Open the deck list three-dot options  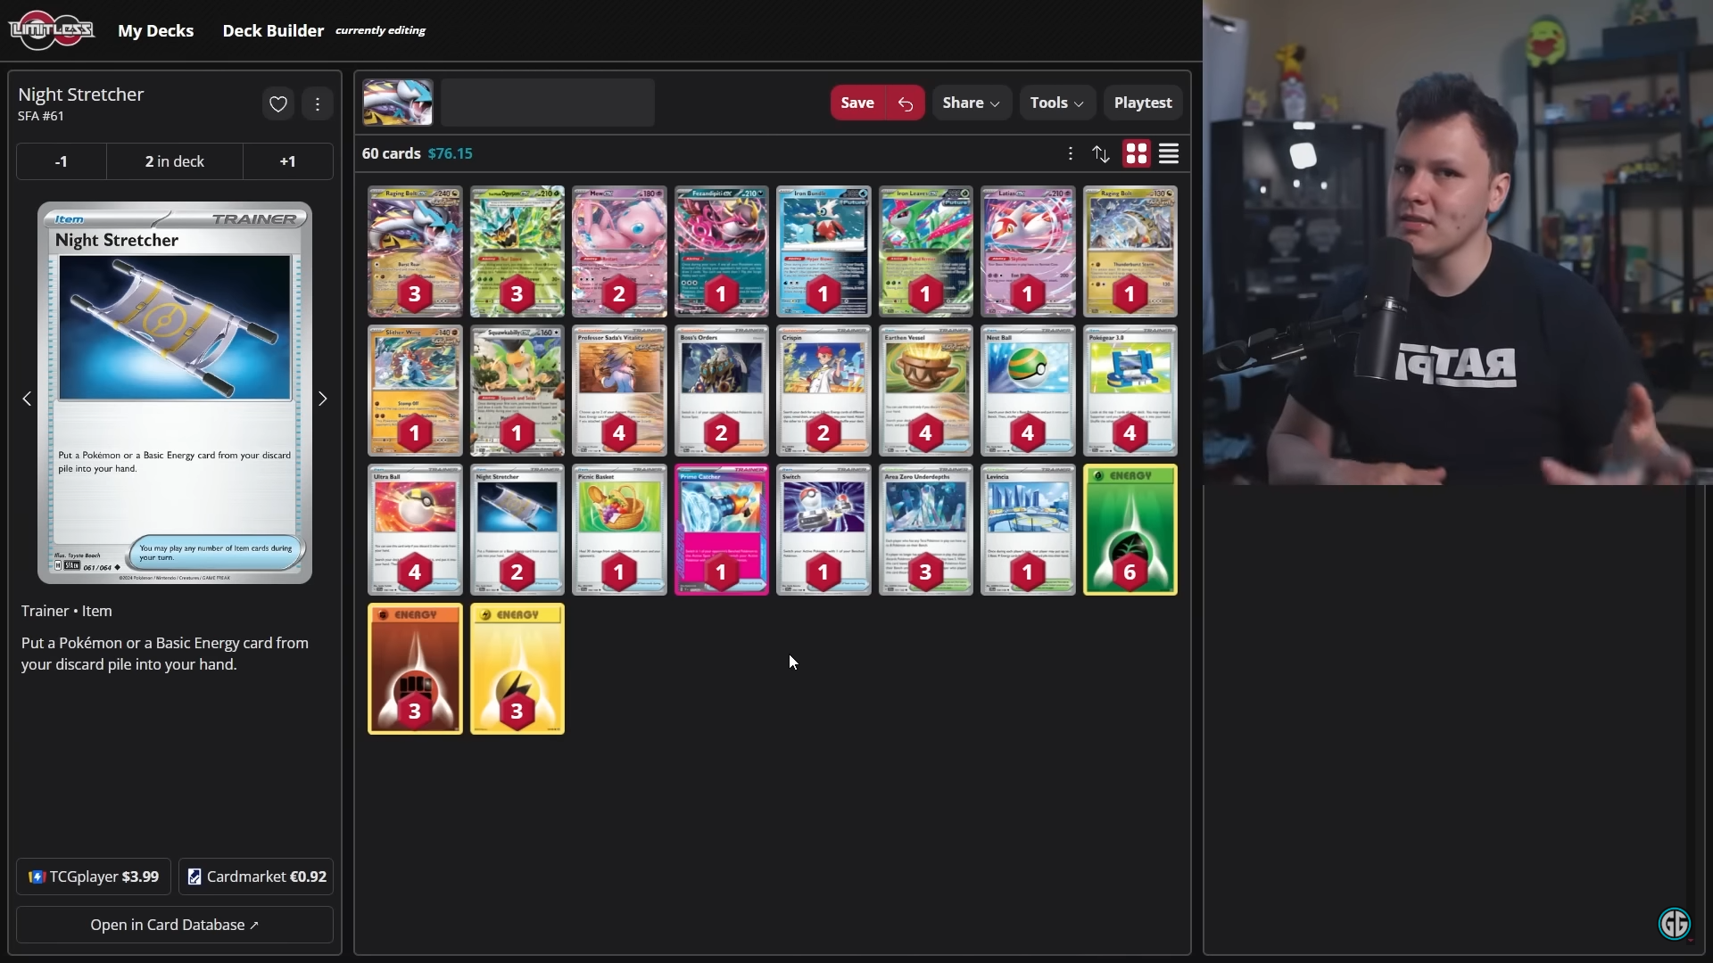[x=1071, y=153]
